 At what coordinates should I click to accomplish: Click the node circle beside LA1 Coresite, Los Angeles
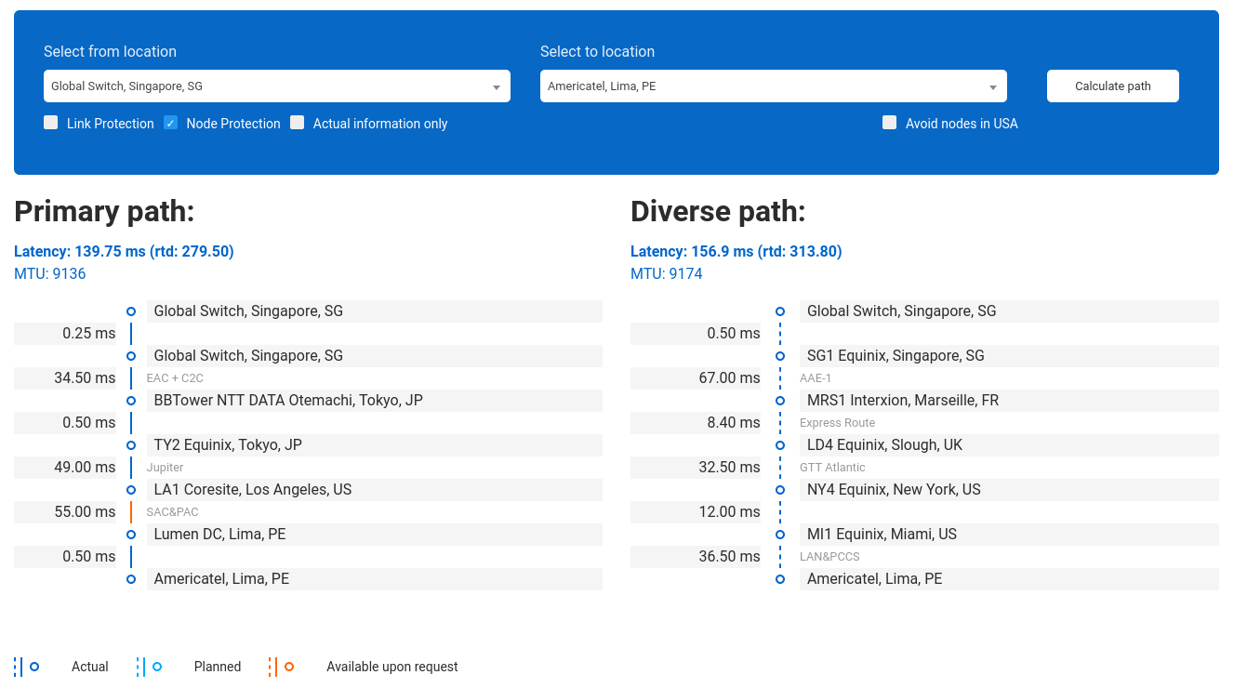131,490
